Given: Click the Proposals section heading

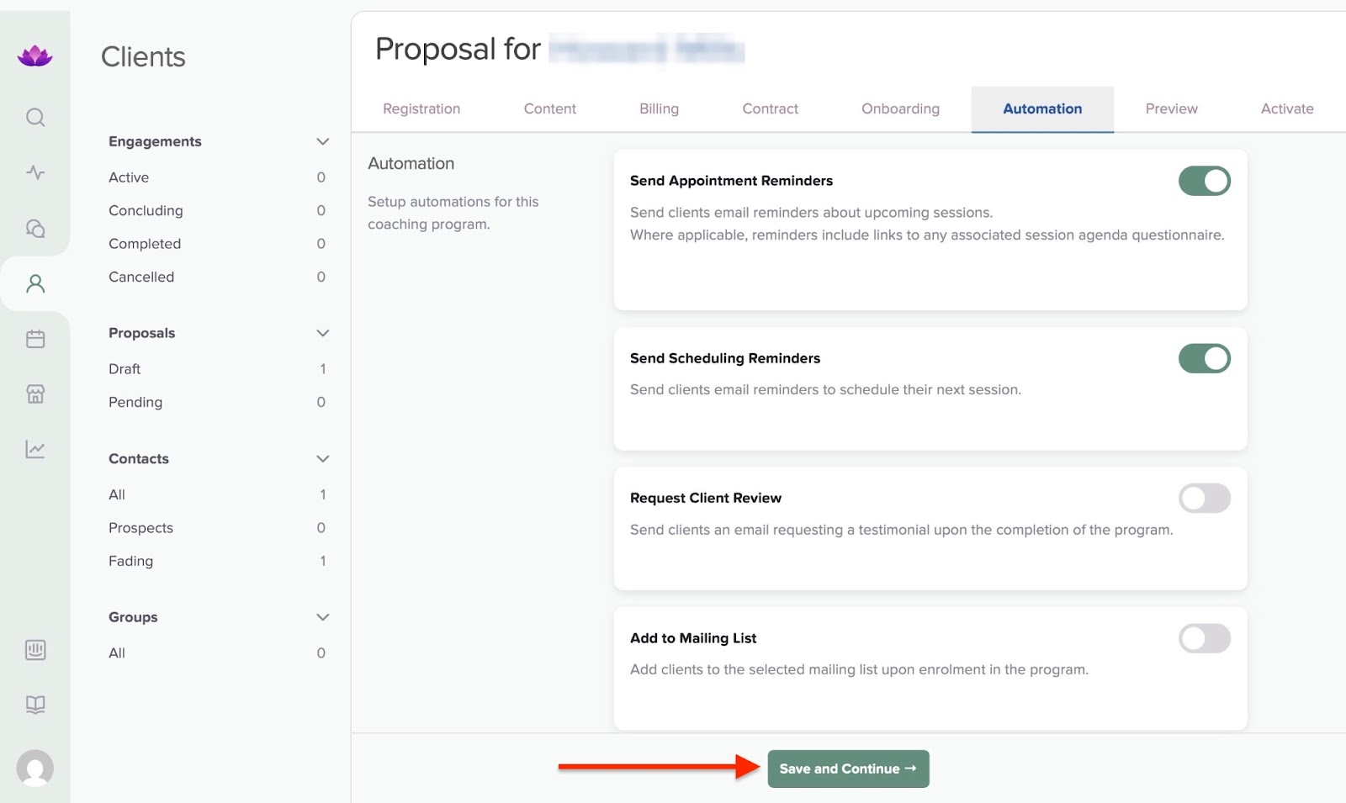Looking at the screenshot, I should click(x=141, y=333).
